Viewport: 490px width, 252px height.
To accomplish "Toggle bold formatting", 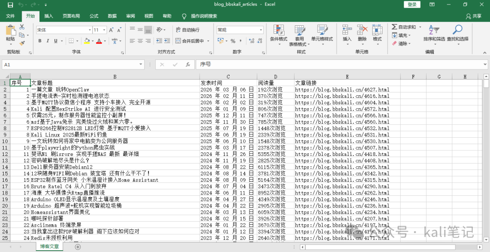I will point(39,41).
